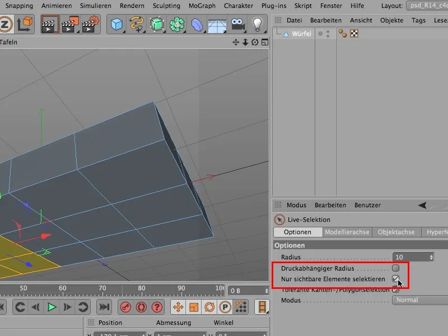Add a cube primitive object
The image size is (448, 336).
tap(116, 24)
